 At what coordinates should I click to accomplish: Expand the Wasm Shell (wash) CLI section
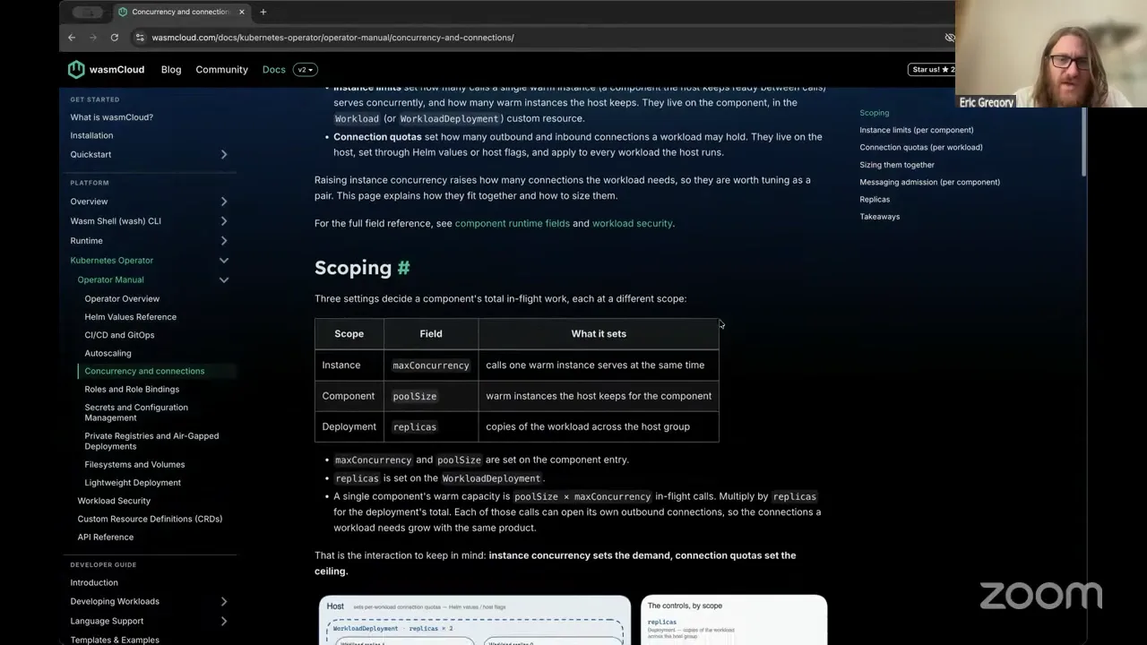coord(224,221)
